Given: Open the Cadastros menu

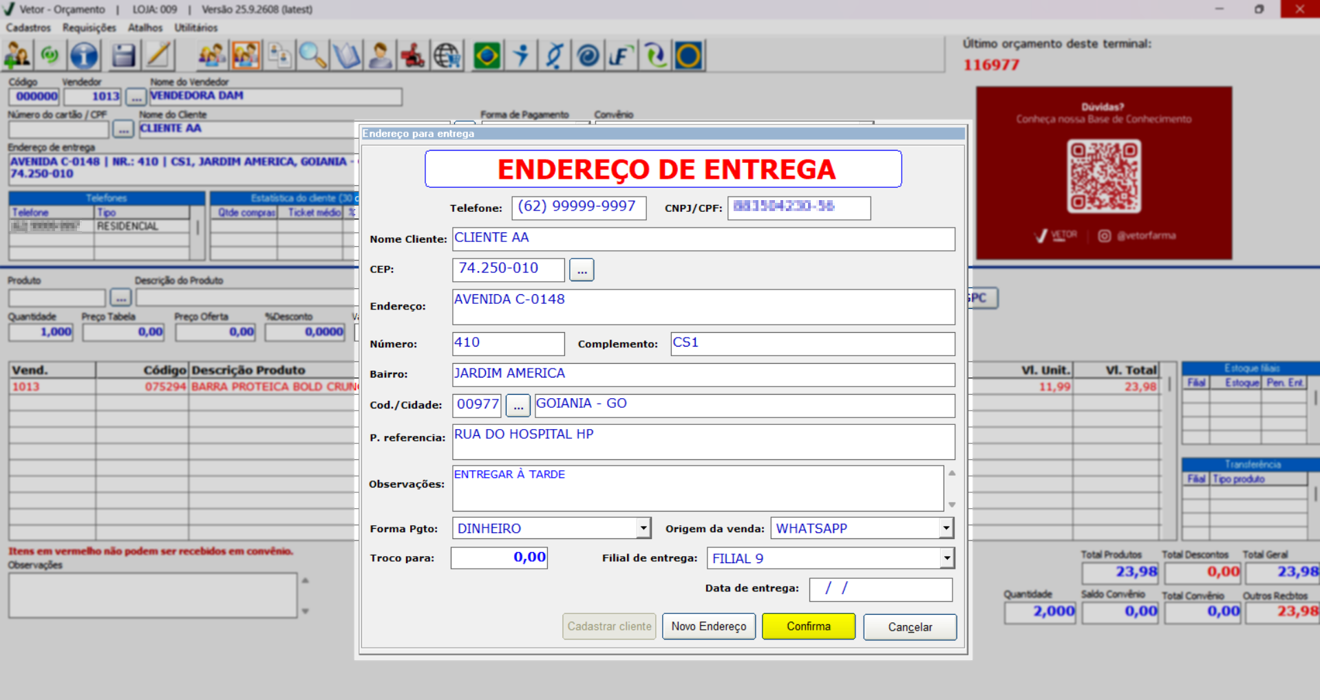Looking at the screenshot, I should 28,28.
